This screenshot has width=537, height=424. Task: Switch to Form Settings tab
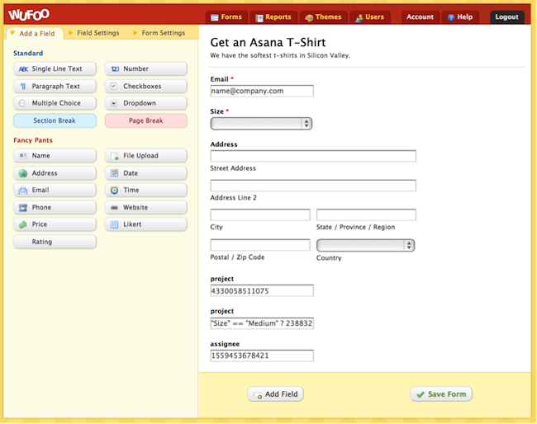pos(159,33)
